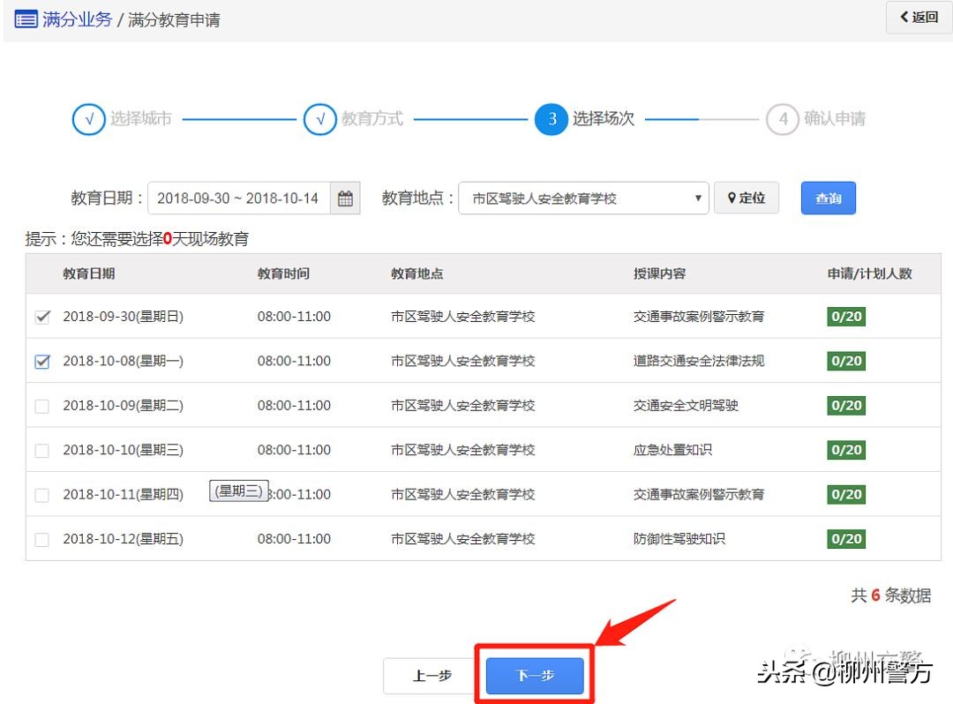953x704 pixels.
Task: Uncheck the 2018-09-30 Sunday session checkbox
Action: click(41, 317)
